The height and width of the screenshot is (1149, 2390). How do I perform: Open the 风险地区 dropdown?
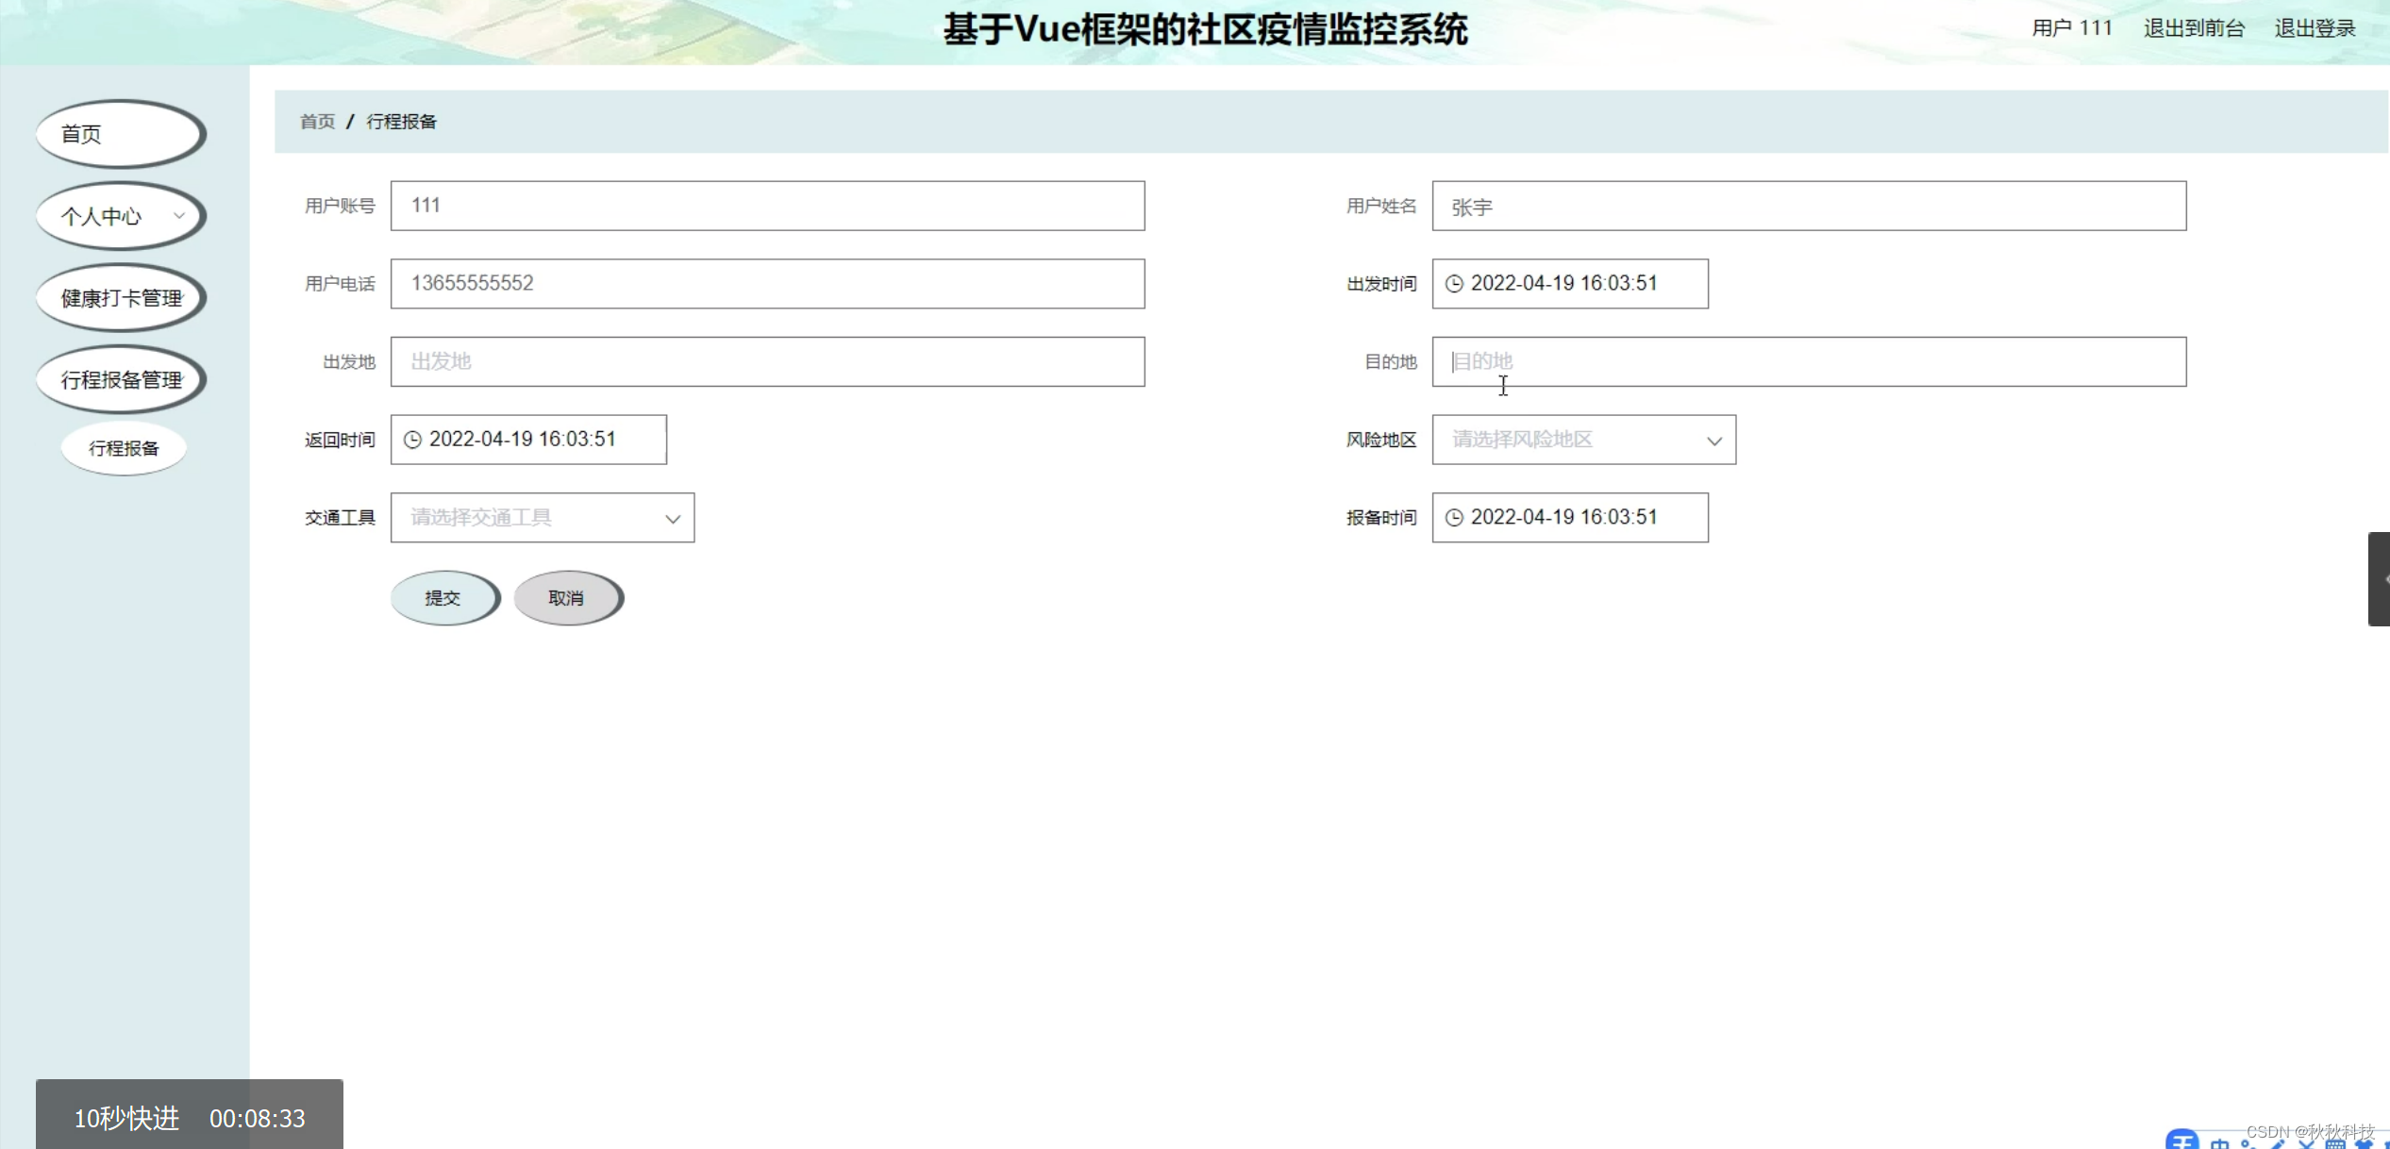pyautogui.click(x=1583, y=440)
